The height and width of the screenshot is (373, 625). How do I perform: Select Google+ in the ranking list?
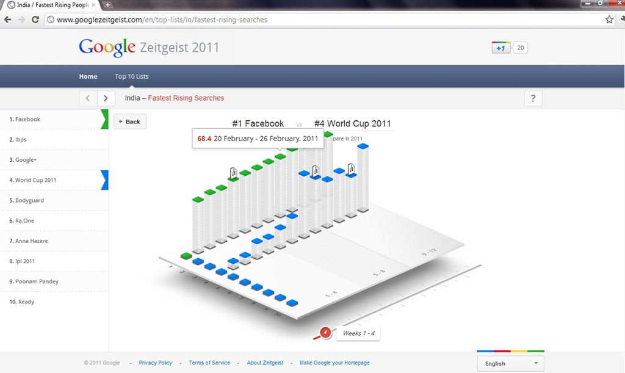point(54,160)
